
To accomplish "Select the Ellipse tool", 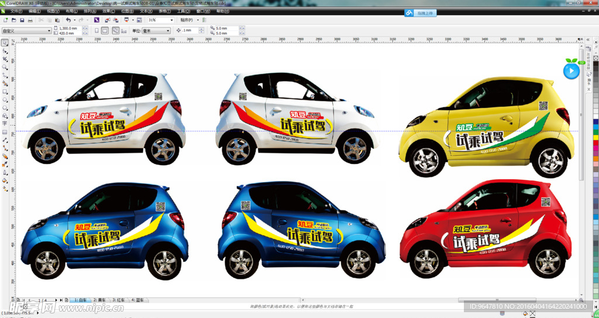I will coord(5,100).
